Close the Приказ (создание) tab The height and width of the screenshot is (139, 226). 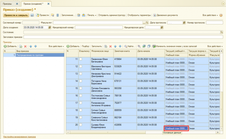[x=49, y=4]
